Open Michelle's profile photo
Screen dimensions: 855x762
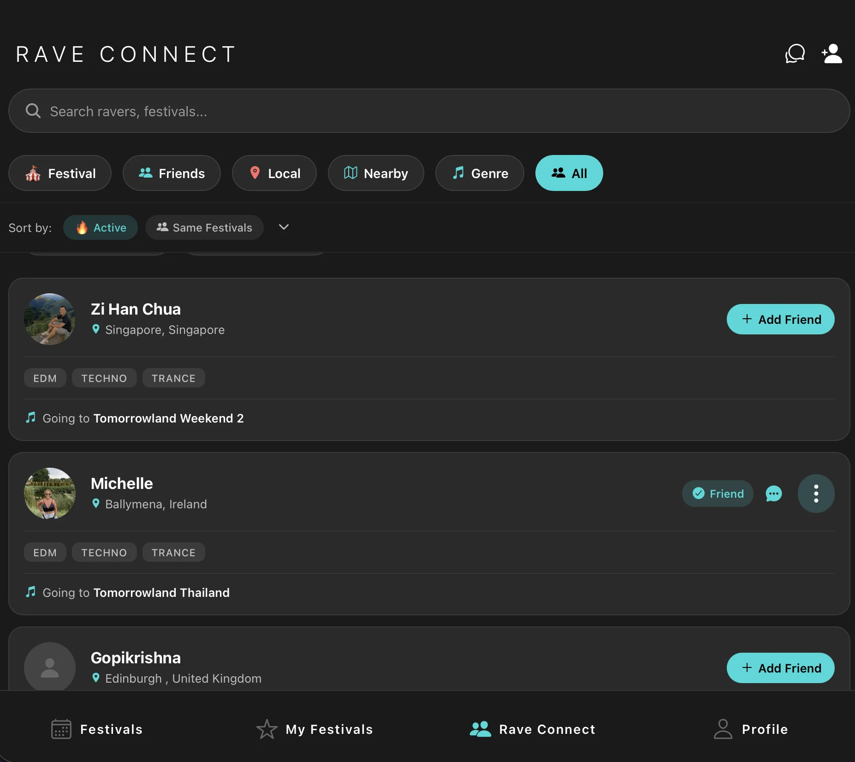[50, 494]
